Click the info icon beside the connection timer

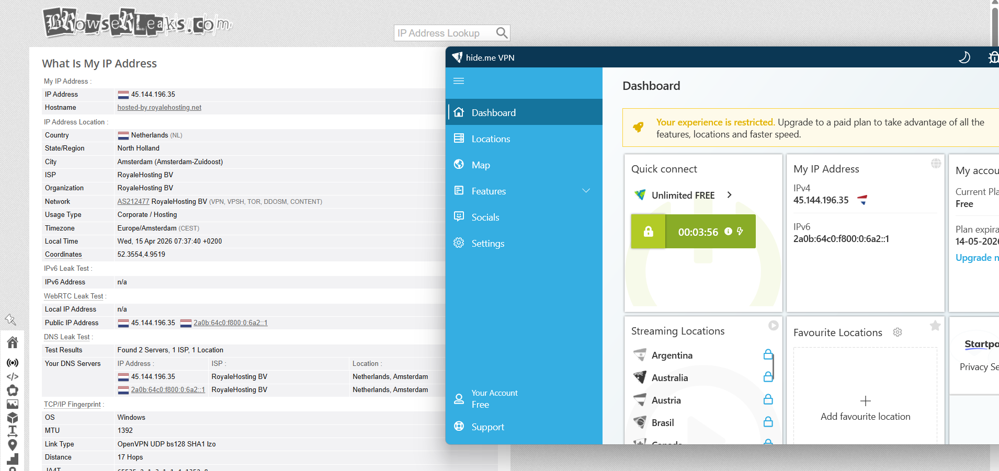point(728,231)
